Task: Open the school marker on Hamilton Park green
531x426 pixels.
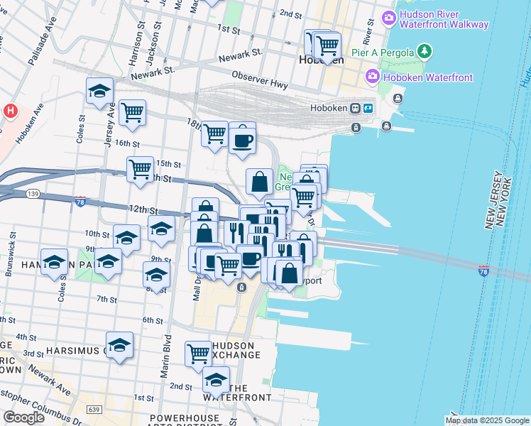Action: (108, 264)
